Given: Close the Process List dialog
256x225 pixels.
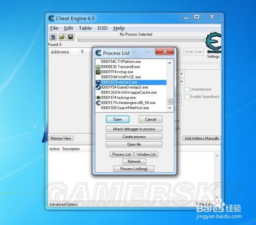Looking at the screenshot, I should click(165, 51).
